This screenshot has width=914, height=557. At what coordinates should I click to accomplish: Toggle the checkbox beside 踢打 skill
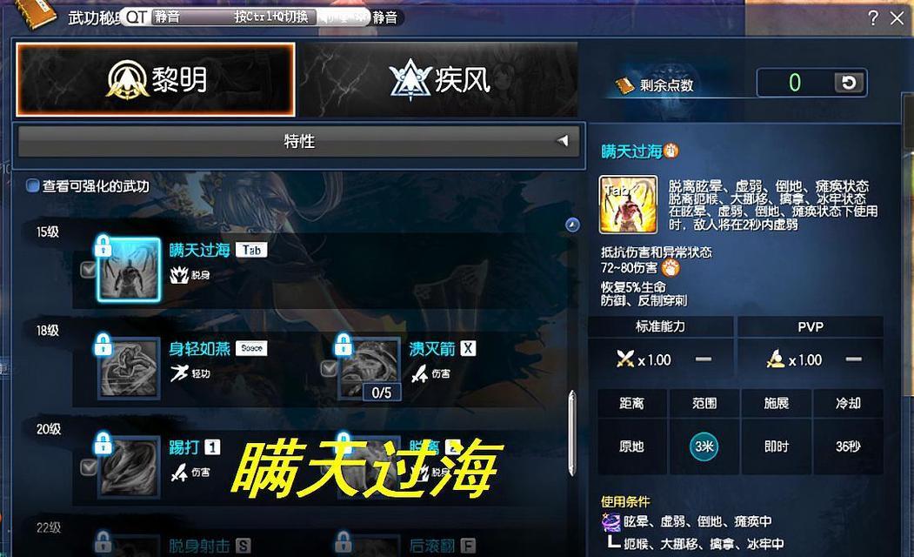coord(89,467)
